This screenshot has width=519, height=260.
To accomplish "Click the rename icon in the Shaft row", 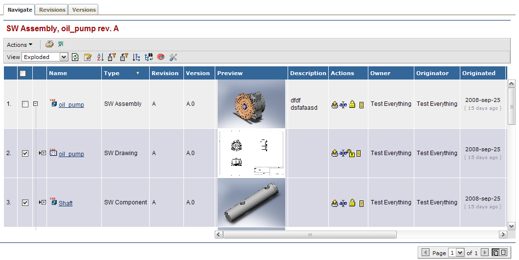I will click(343, 203).
